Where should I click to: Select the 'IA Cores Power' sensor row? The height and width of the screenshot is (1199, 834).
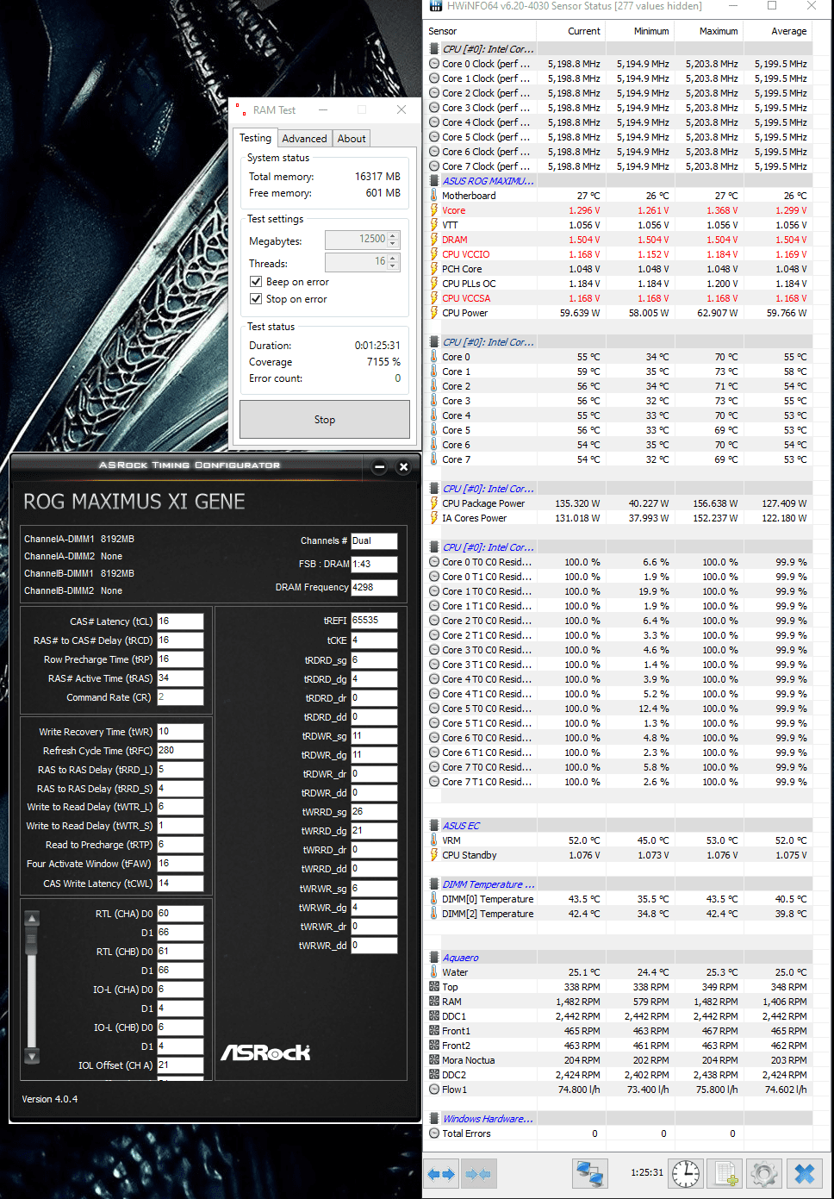(619, 518)
